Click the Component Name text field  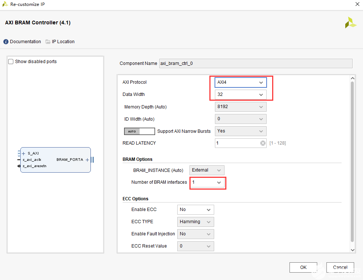click(256, 63)
